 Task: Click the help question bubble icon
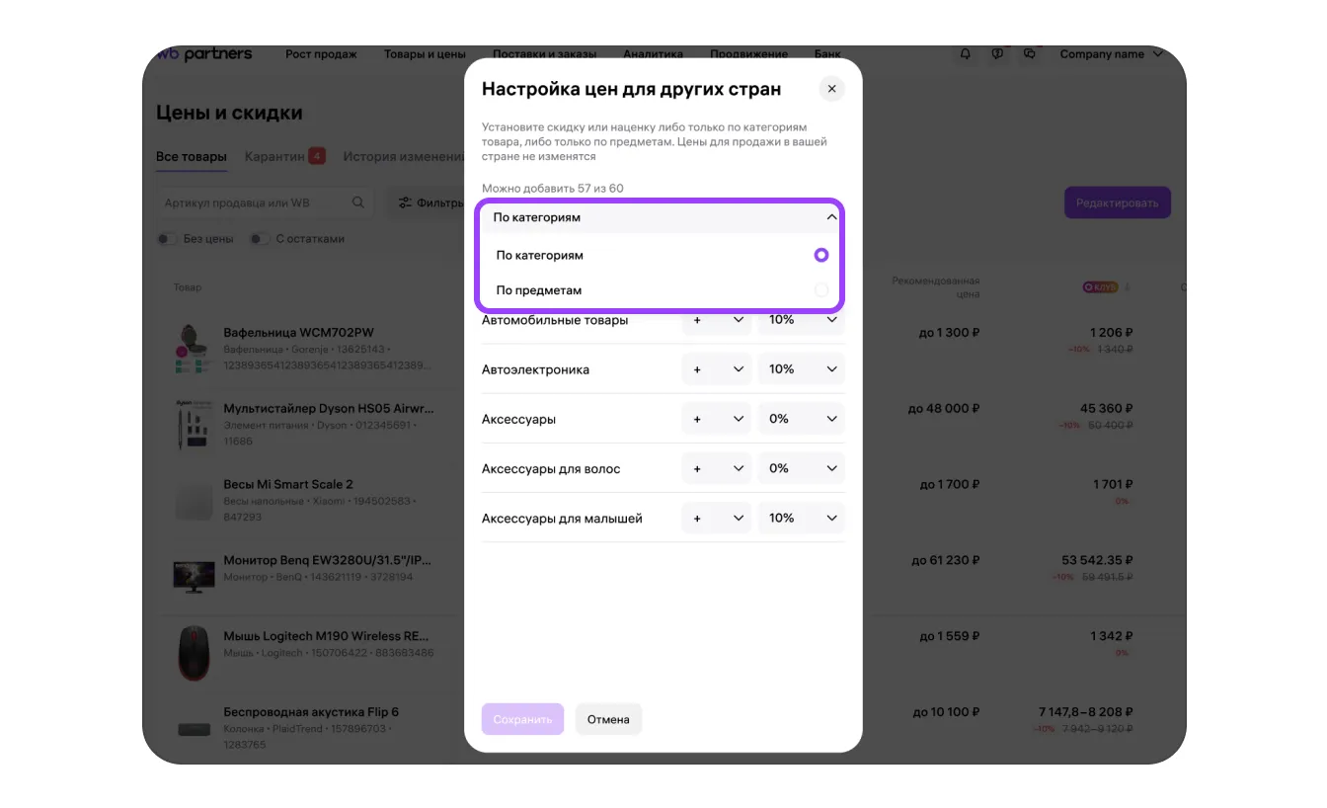(997, 54)
